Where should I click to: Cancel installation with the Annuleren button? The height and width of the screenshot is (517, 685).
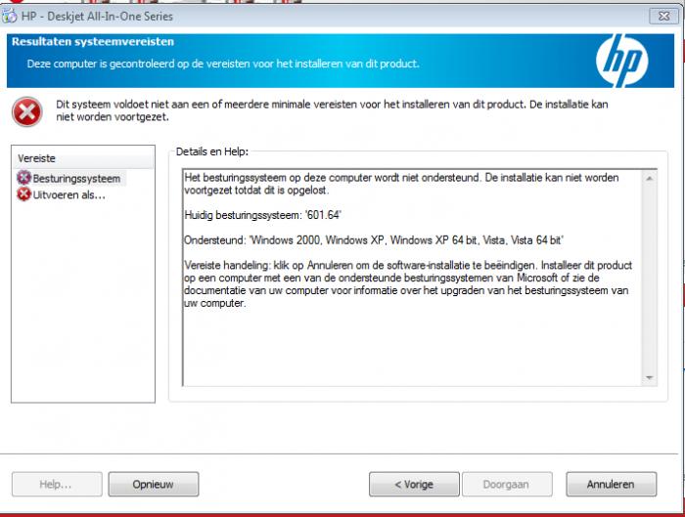612,484
